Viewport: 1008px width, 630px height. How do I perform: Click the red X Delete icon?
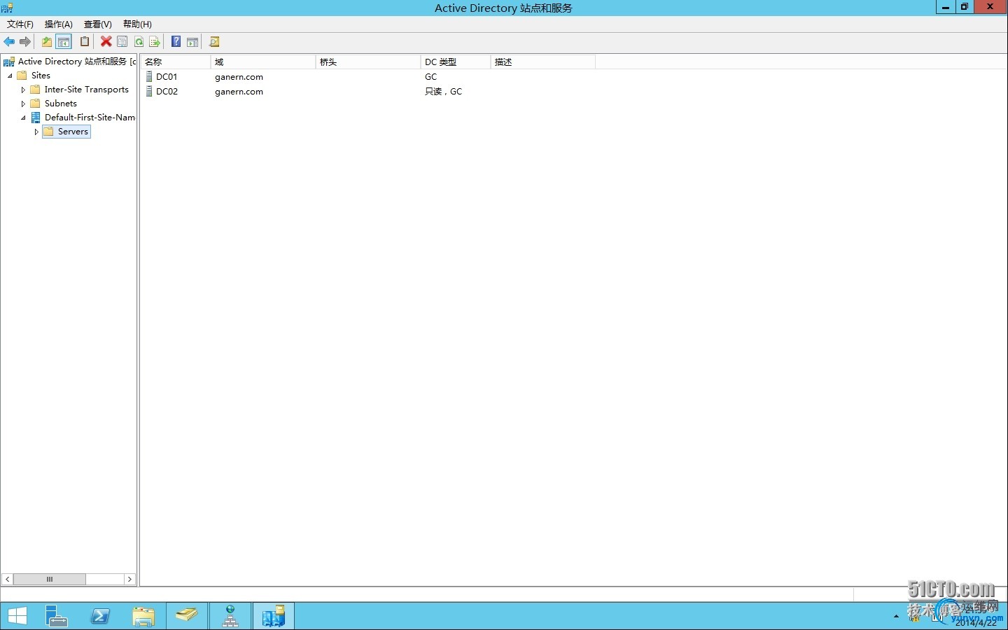tap(106, 42)
